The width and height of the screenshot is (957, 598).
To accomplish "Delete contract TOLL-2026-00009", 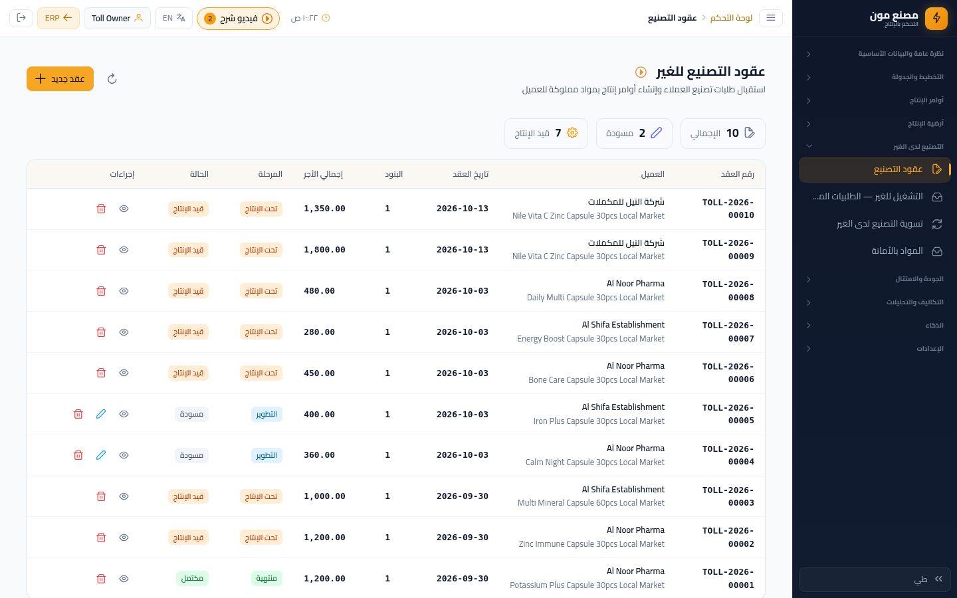I will pyautogui.click(x=101, y=250).
